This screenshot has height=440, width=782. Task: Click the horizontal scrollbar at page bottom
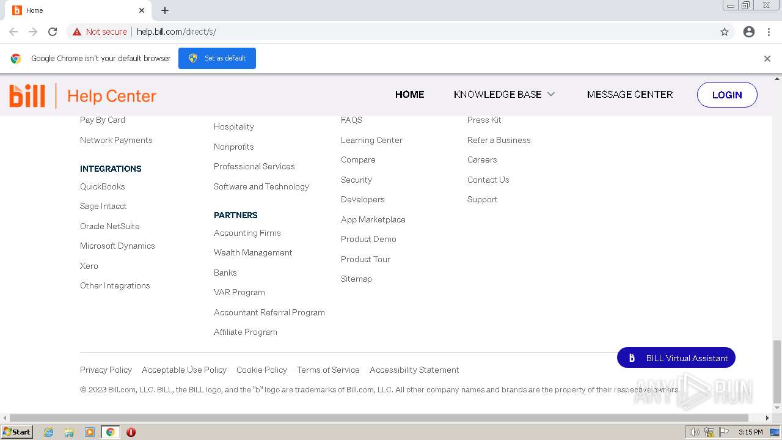(379, 418)
